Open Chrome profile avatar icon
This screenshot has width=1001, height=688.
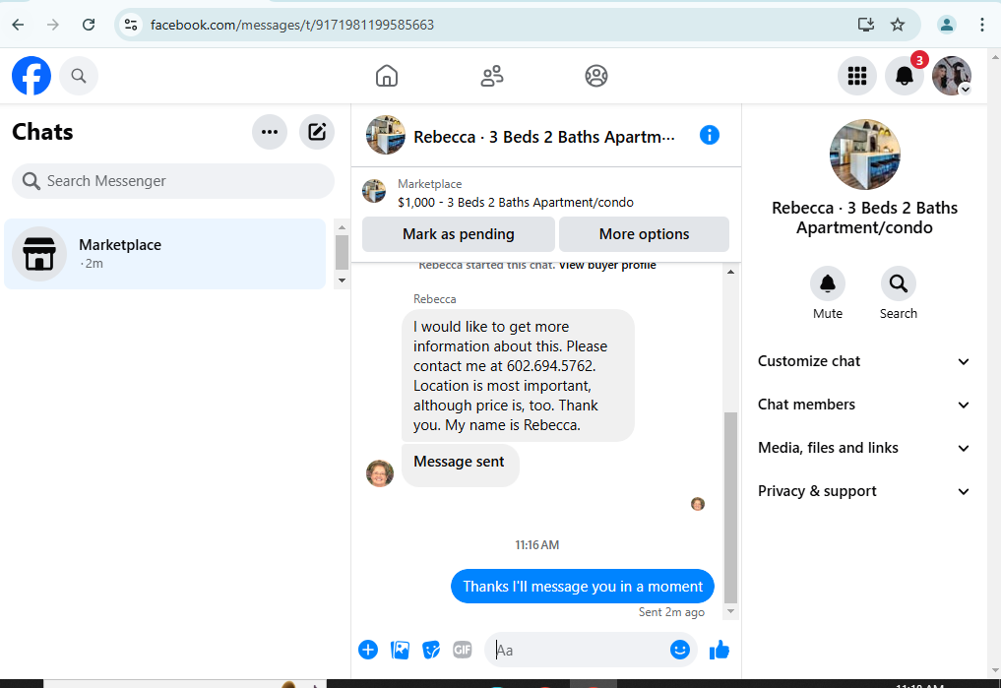click(x=946, y=25)
